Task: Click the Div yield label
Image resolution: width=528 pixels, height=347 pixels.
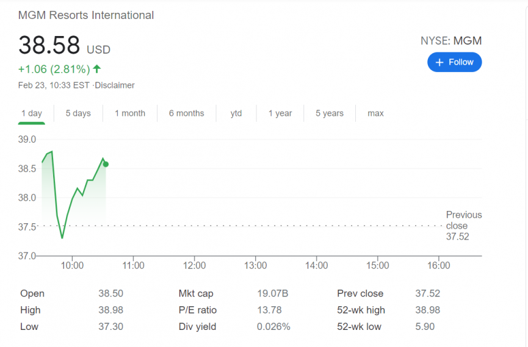Action: pyautogui.click(x=197, y=326)
